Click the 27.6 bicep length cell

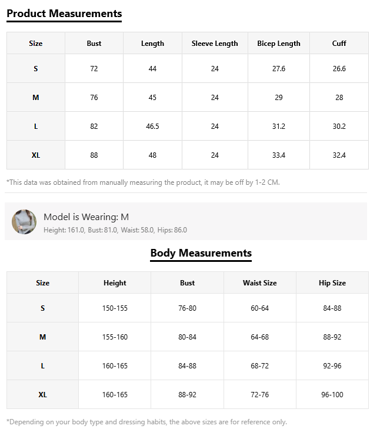tap(279, 69)
